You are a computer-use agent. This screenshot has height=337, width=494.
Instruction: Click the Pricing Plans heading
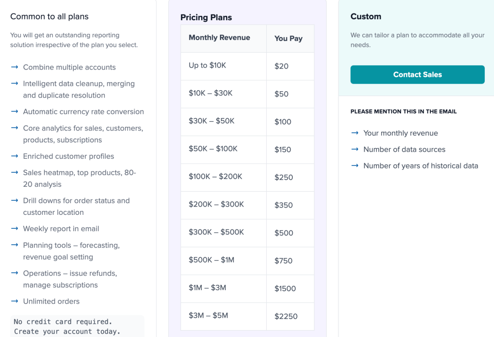206,17
